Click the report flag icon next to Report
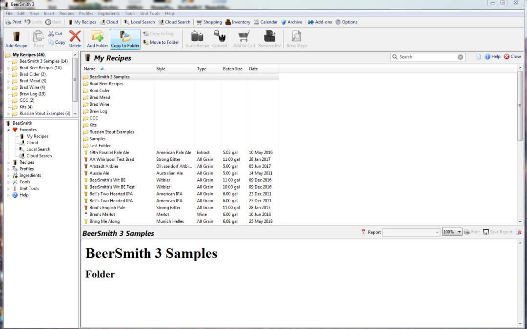This screenshot has width=527, height=329. [364, 232]
